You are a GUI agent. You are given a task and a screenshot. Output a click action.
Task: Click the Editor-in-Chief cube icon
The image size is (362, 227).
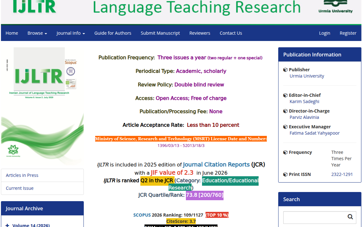click(x=285, y=95)
